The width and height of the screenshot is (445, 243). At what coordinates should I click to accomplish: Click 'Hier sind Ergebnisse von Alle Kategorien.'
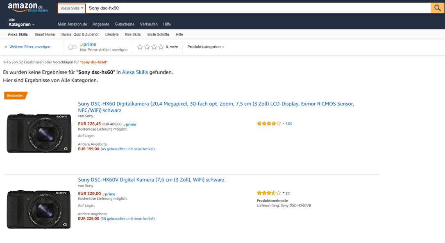point(50,81)
